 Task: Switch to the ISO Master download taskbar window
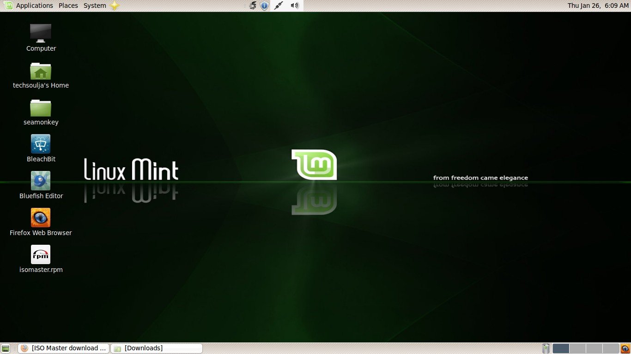click(x=63, y=348)
